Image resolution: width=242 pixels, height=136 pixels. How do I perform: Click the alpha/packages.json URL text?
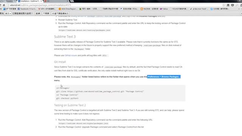(x=83, y=124)
